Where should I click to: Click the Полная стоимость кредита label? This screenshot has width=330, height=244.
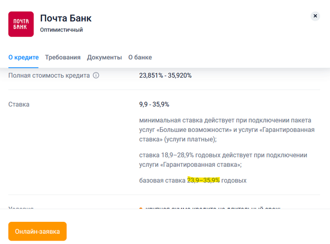tap(49, 75)
